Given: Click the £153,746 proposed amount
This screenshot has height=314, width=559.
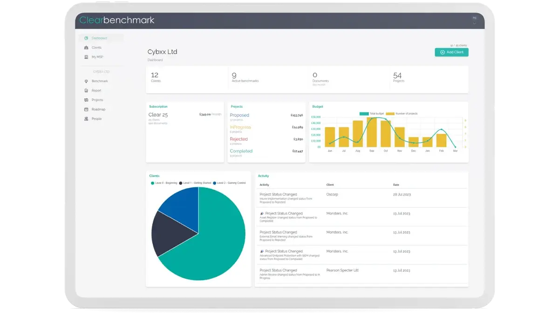Looking at the screenshot, I should click(297, 115).
